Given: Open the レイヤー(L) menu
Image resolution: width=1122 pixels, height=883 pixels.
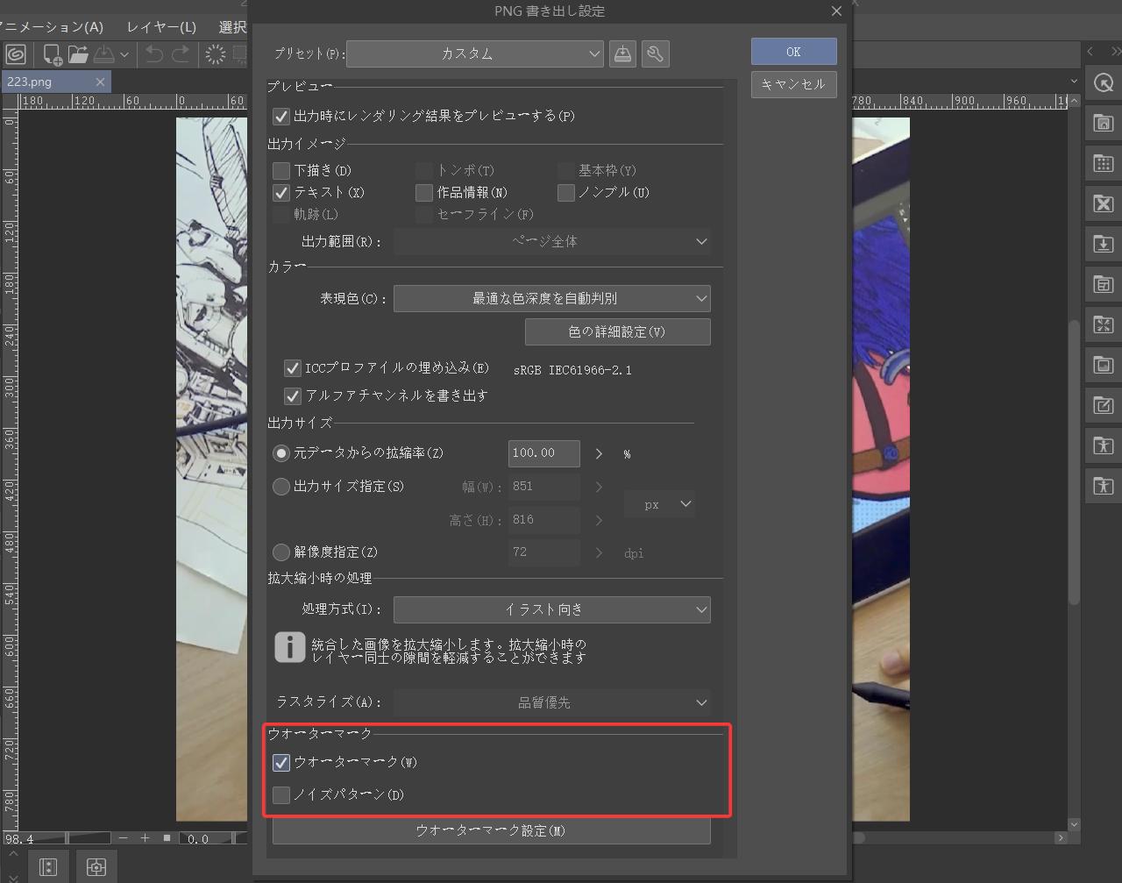Looking at the screenshot, I should point(161,27).
